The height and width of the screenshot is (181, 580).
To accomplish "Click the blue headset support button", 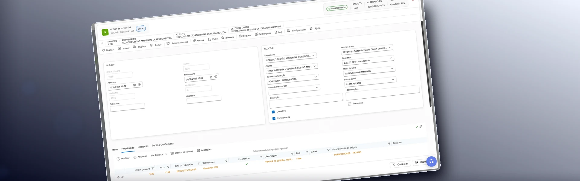I will coord(431,161).
